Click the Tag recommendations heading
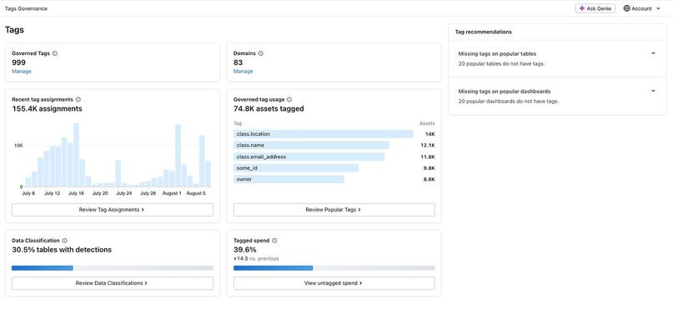This screenshot has width=673, height=314. (484, 32)
